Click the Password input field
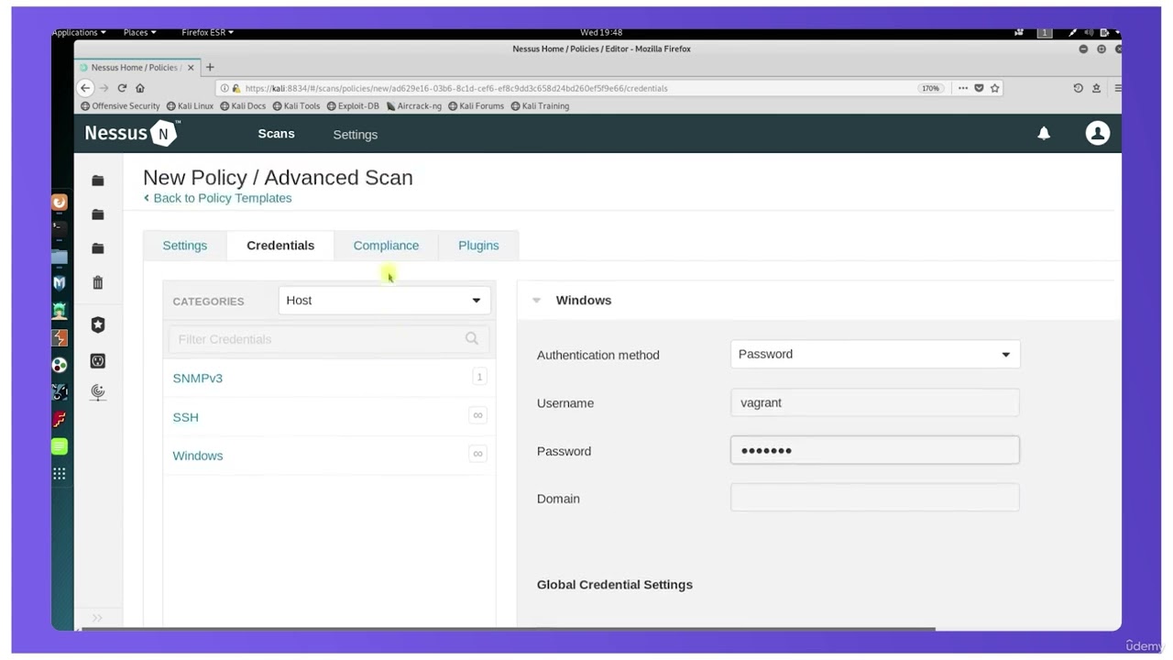This screenshot has height=660, width=1173. click(x=875, y=450)
